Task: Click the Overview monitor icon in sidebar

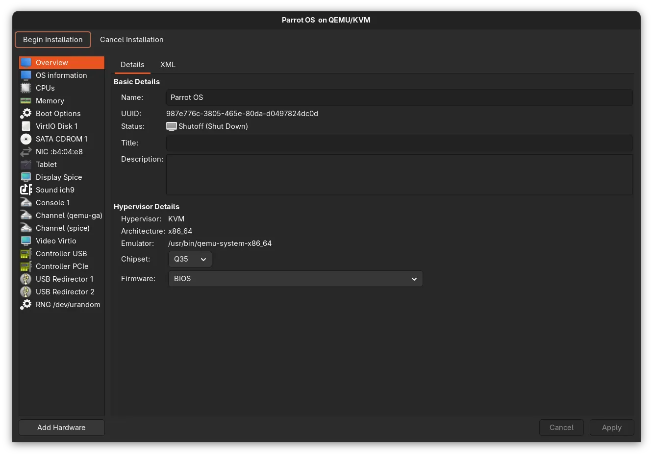Action: pos(26,63)
